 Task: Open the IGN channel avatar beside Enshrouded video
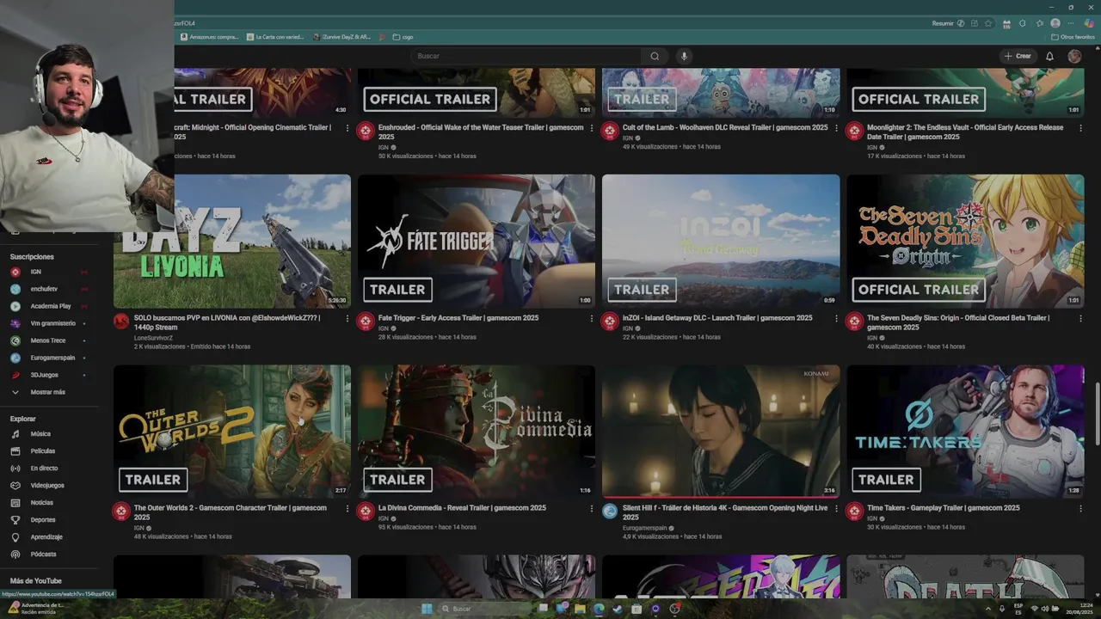pos(366,131)
